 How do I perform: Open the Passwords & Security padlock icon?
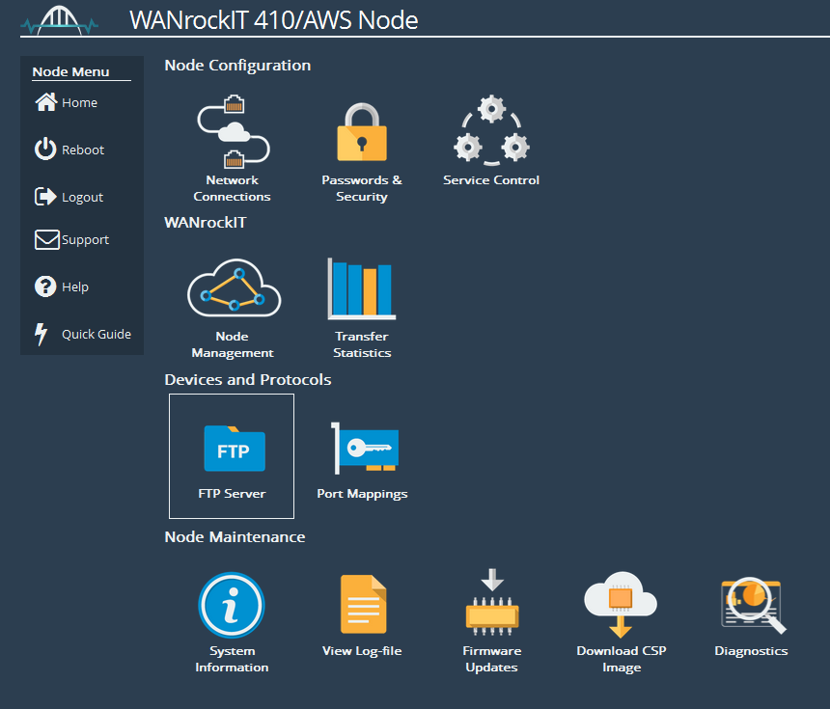pos(362,132)
